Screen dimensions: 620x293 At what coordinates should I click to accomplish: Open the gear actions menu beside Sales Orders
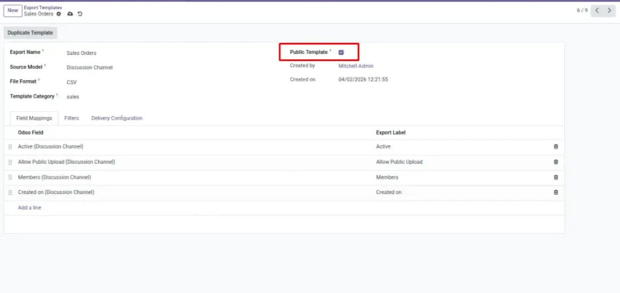[59, 14]
